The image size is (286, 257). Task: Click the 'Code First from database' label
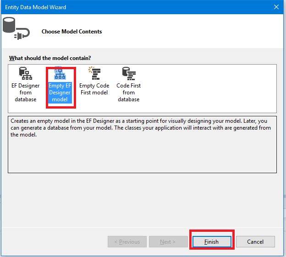[129, 93]
